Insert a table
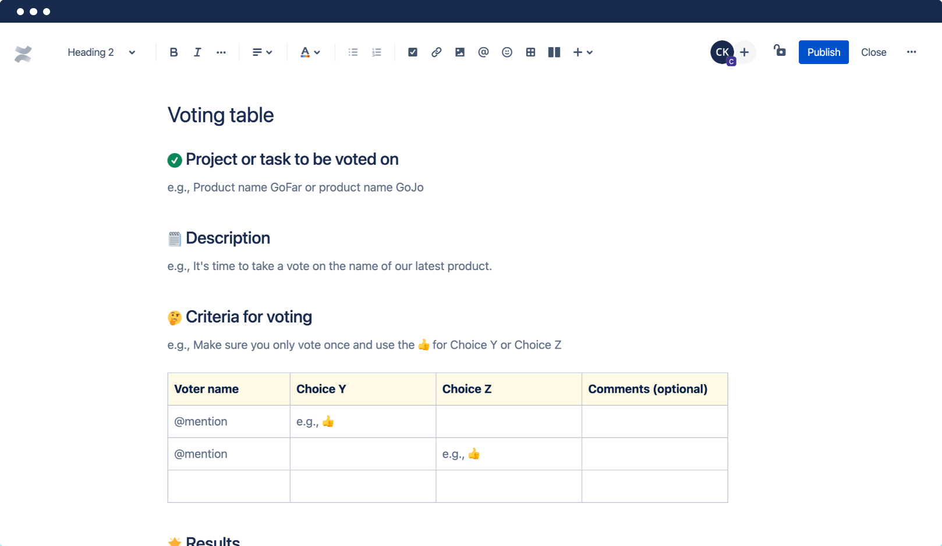 (530, 52)
